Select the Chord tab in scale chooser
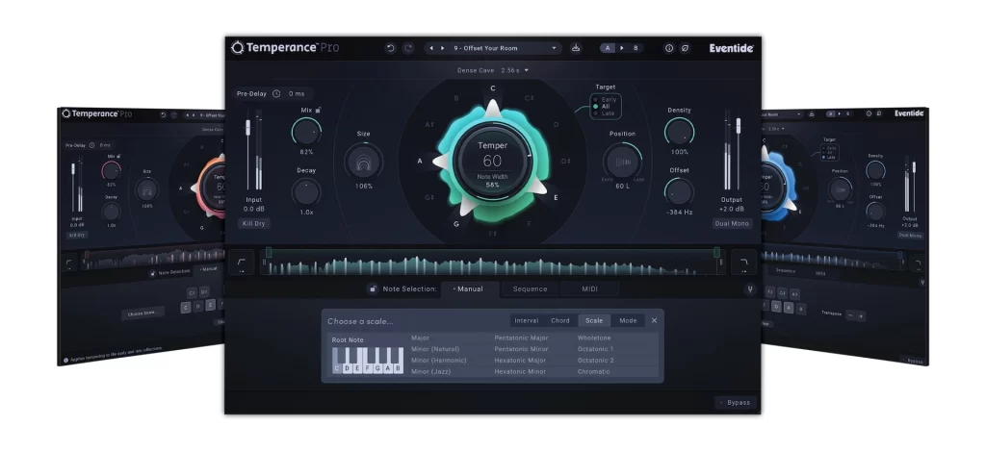 click(x=559, y=320)
